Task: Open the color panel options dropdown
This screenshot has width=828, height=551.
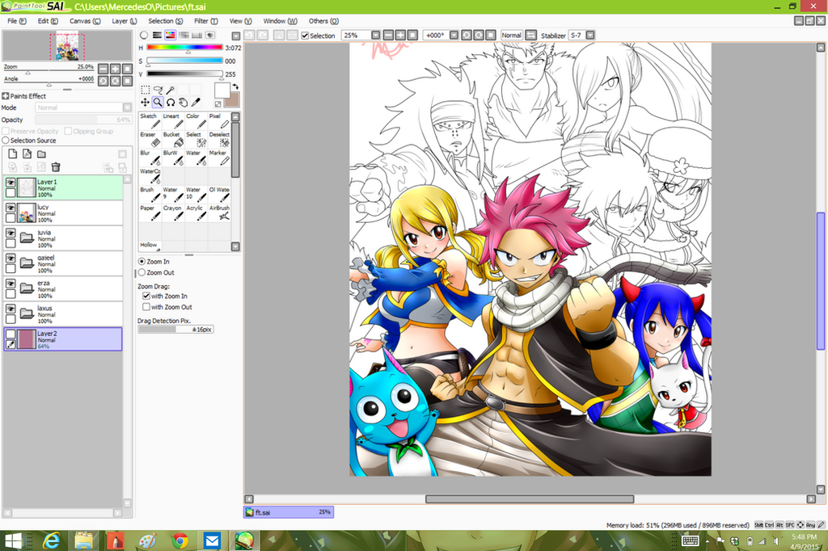Action: point(236,36)
